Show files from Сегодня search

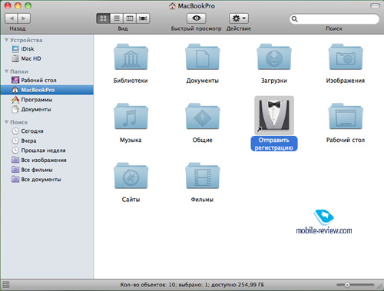(x=47, y=131)
